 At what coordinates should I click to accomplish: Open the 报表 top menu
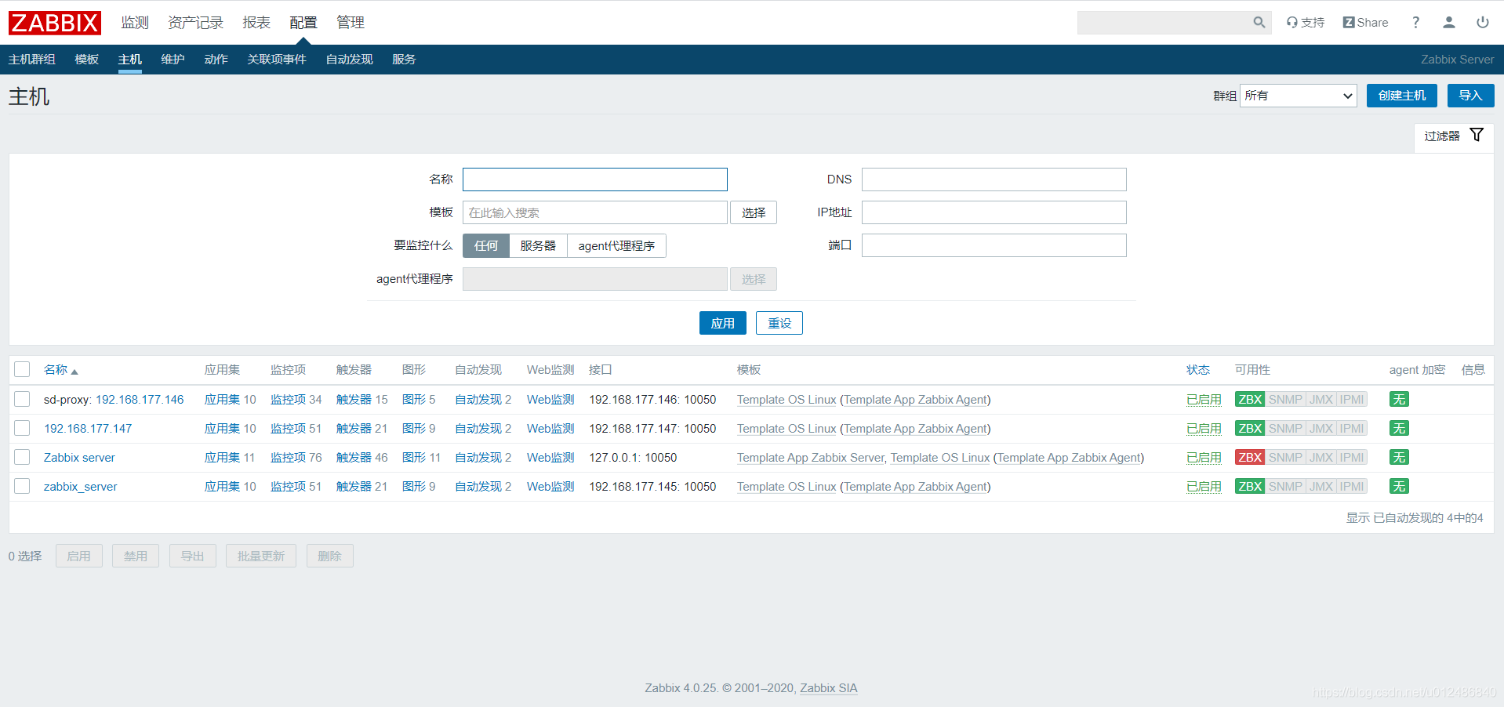point(256,23)
